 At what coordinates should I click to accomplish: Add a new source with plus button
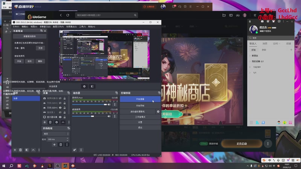point(44,122)
